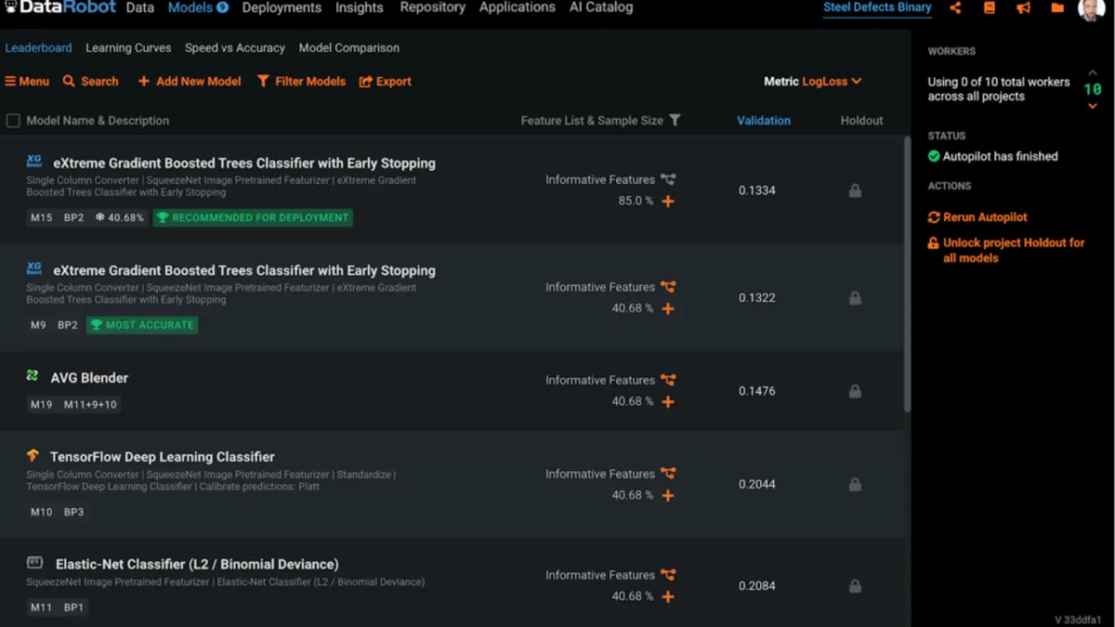Click the share icon in top bar

pyautogui.click(x=955, y=8)
